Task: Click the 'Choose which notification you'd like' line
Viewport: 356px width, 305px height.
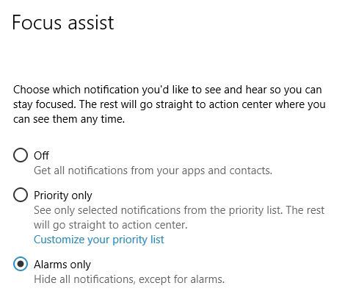Action: (x=167, y=90)
